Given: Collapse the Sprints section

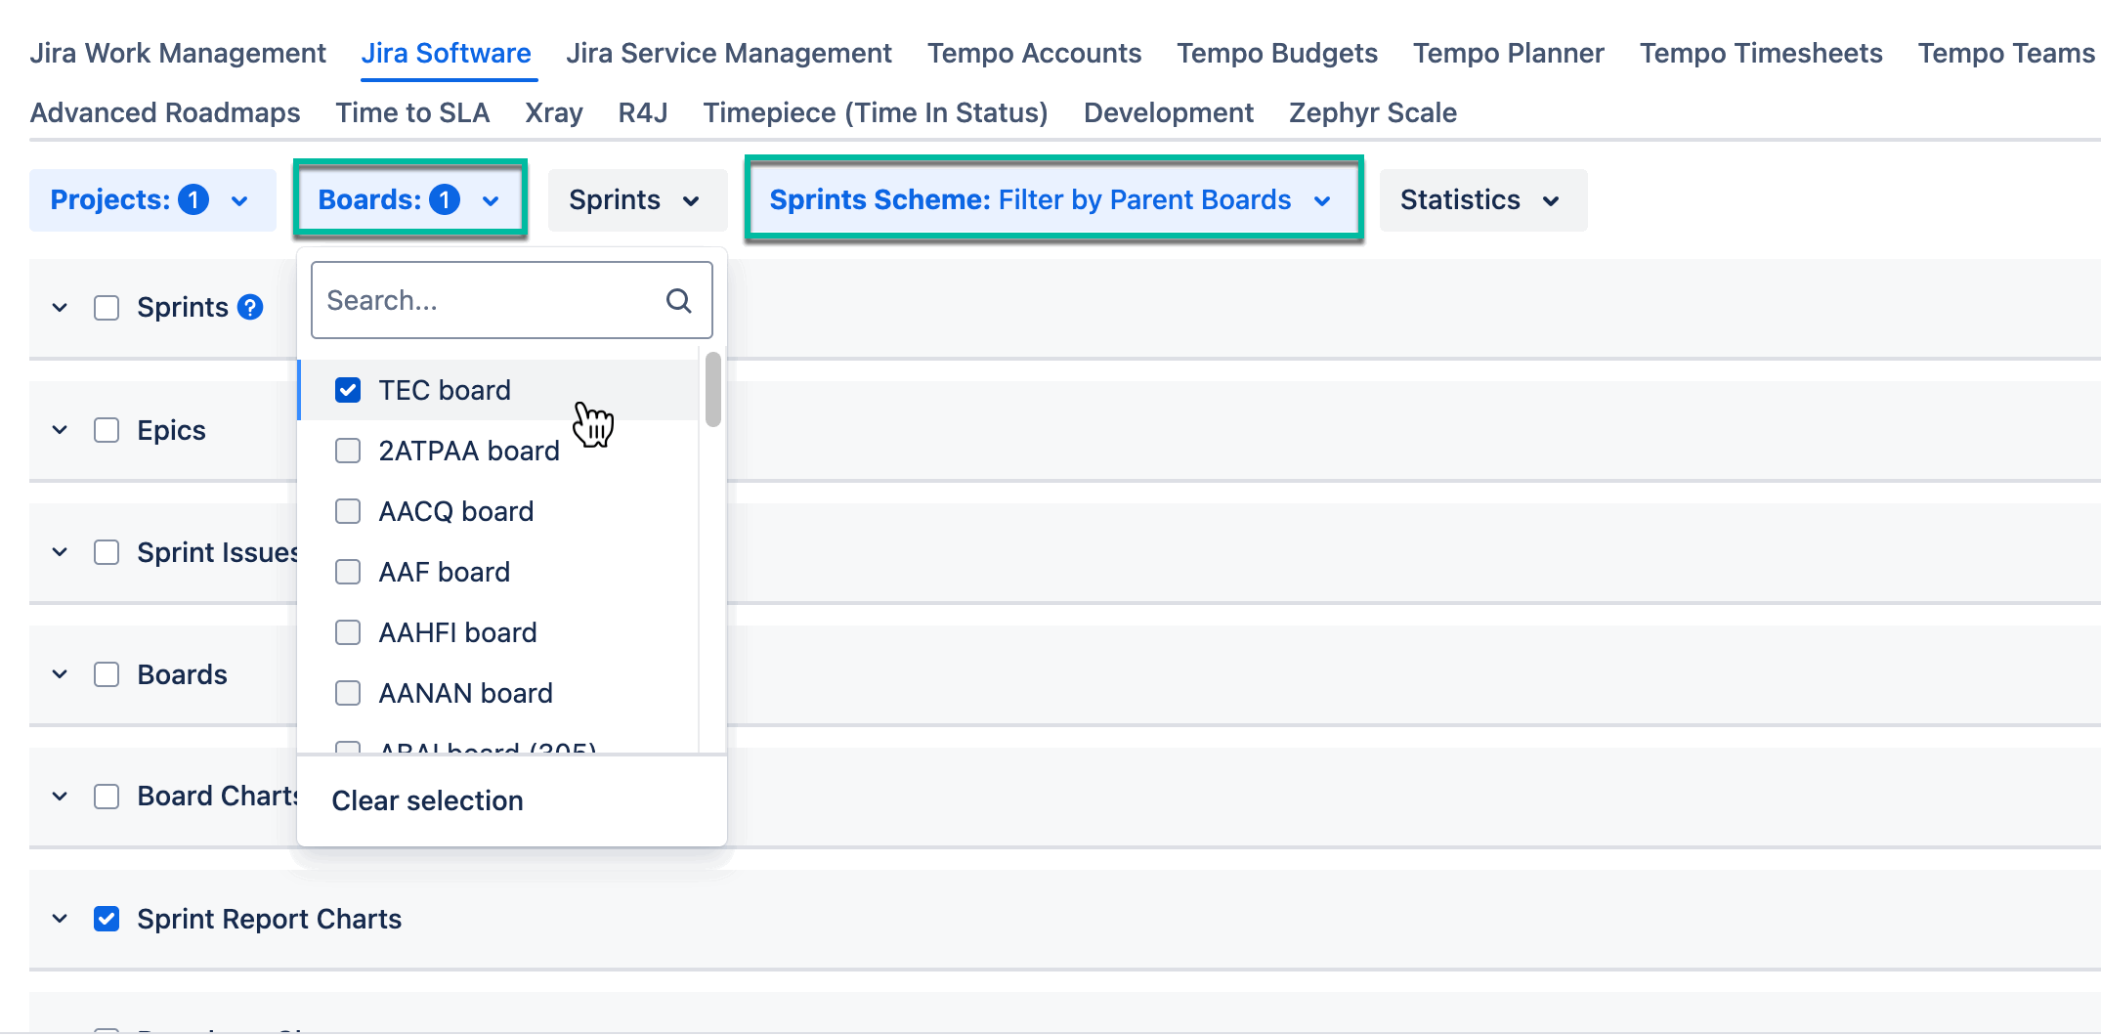Looking at the screenshot, I should point(59,306).
